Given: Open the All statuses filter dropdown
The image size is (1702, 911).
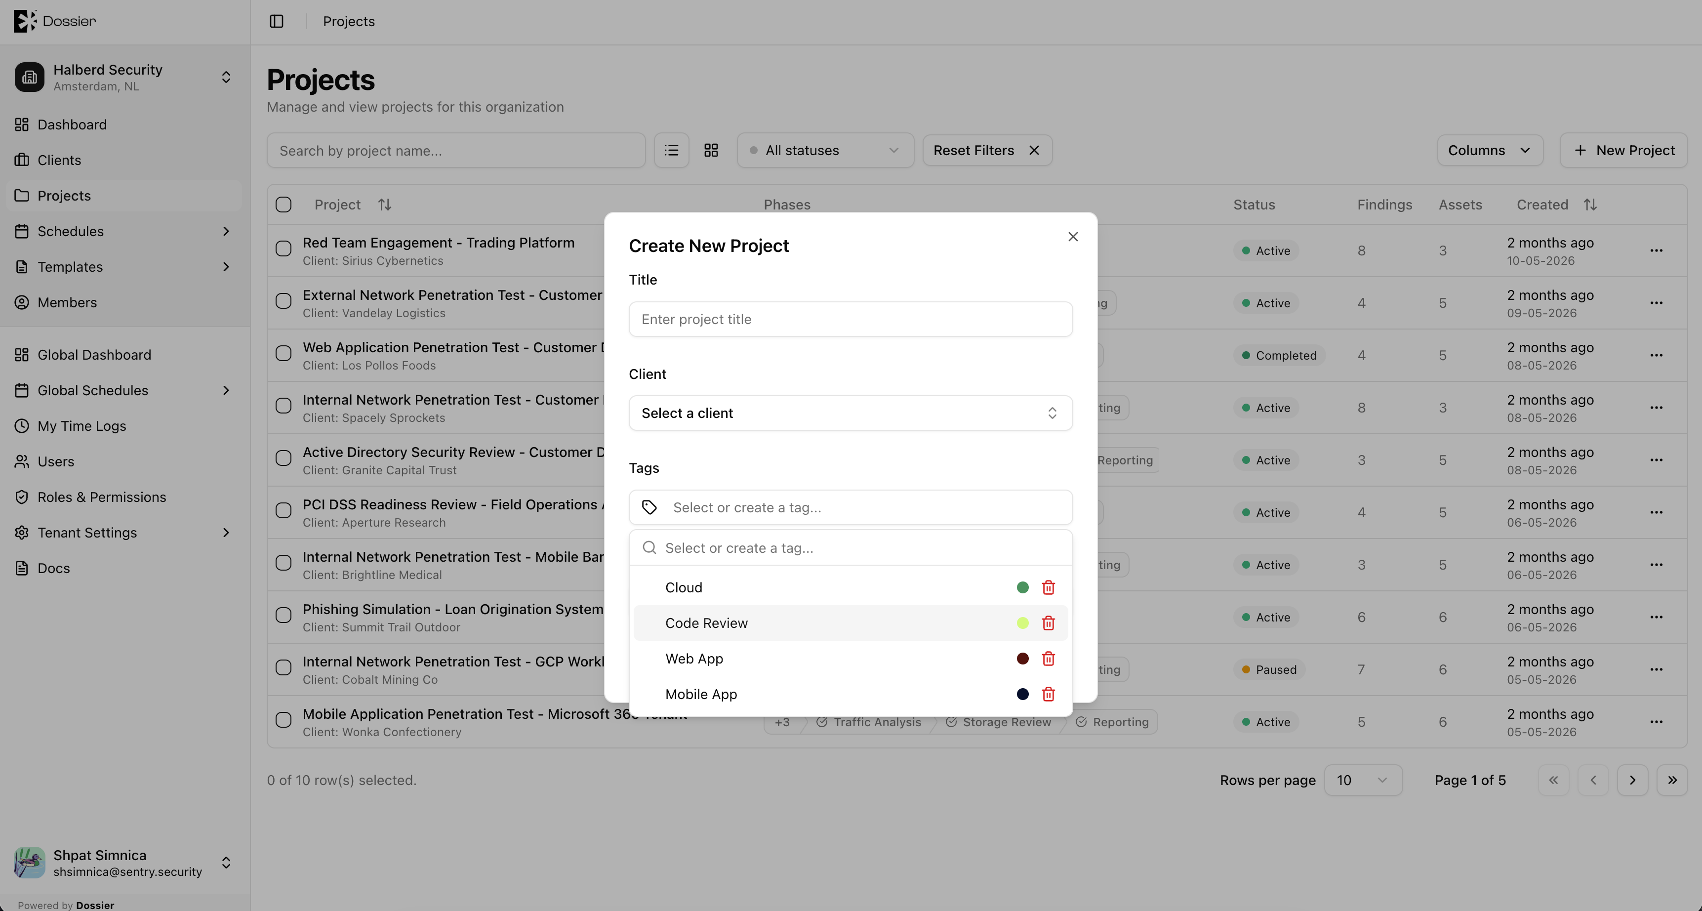Looking at the screenshot, I should click(x=825, y=150).
